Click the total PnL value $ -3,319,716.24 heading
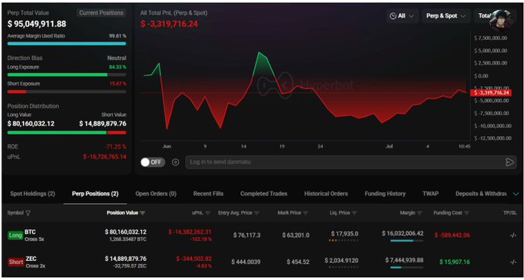 (169, 24)
